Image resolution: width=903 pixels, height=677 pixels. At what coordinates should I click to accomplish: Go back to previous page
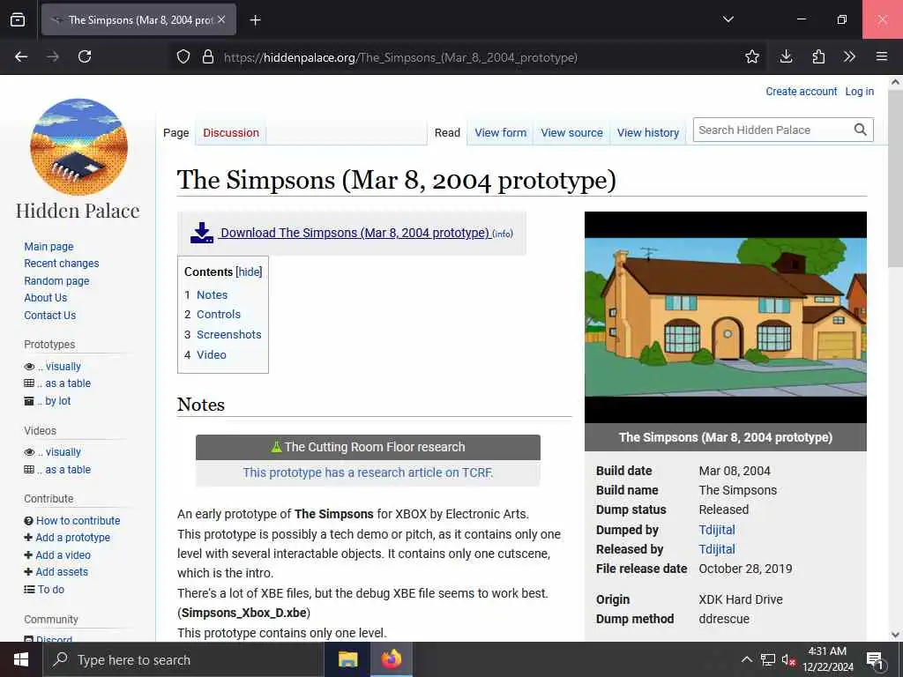[21, 56]
